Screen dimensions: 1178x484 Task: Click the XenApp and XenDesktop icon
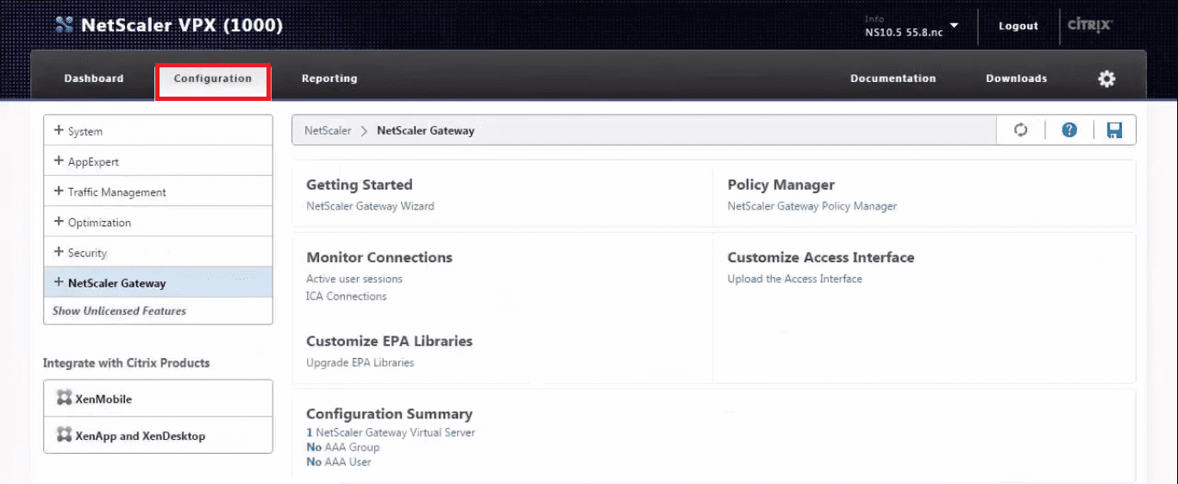64,435
